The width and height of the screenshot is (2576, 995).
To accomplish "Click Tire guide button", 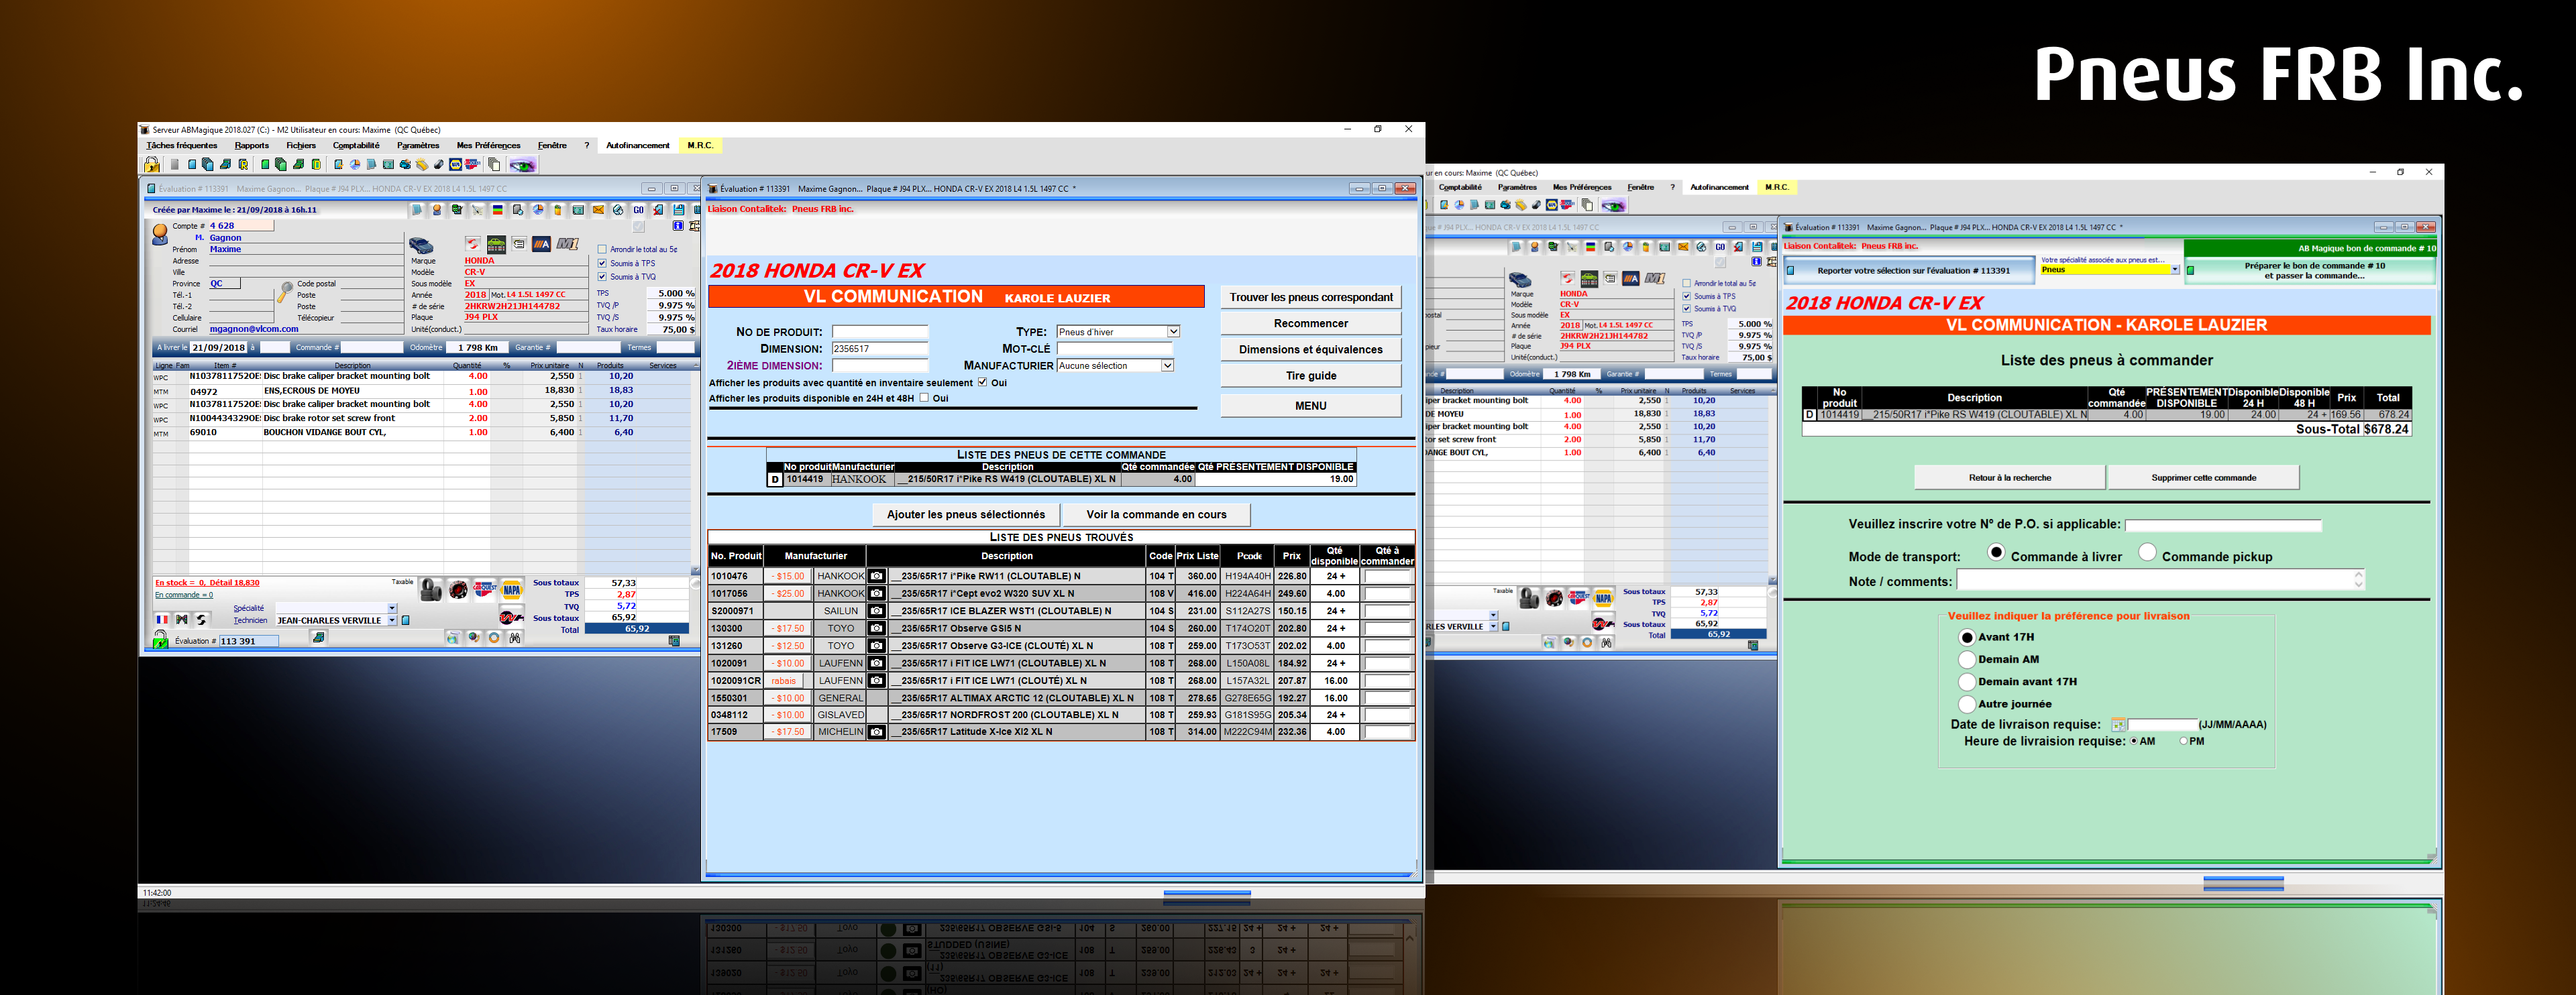I will [x=1310, y=375].
